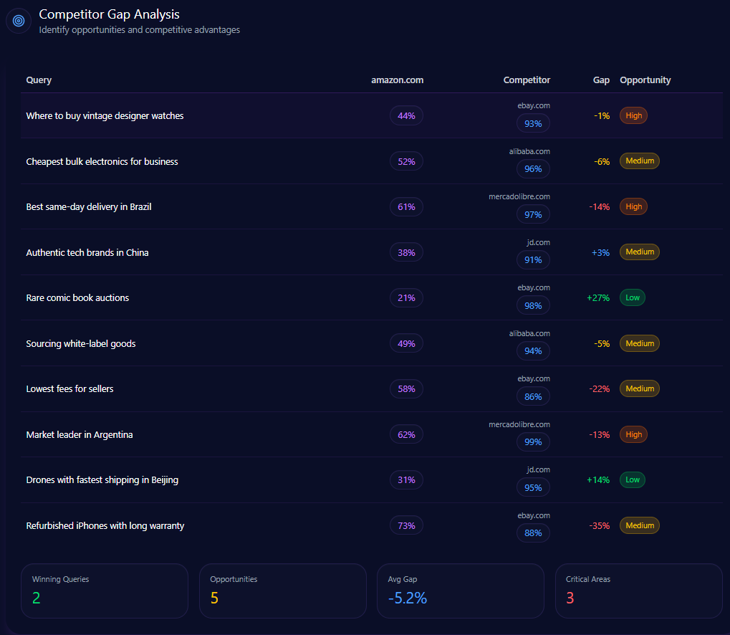The height and width of the screenshot is (635, 730).
Task: Open the Opportunities stat card
Action: pyautogui.click(x=282, y=591)
